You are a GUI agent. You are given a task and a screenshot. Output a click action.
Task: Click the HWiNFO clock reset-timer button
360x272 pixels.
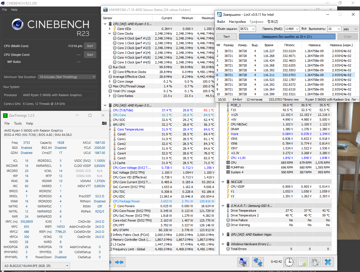click(x=289, y=262)
